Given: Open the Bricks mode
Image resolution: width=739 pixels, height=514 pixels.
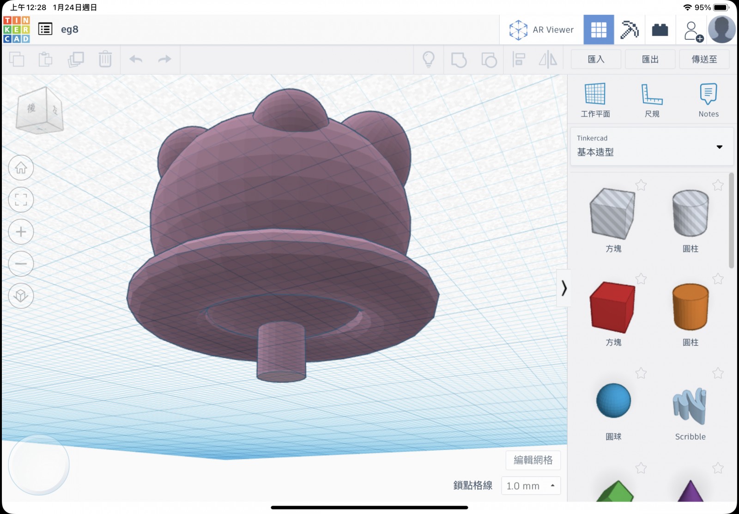Looking at the screenshot, I should tap(660, 30).
